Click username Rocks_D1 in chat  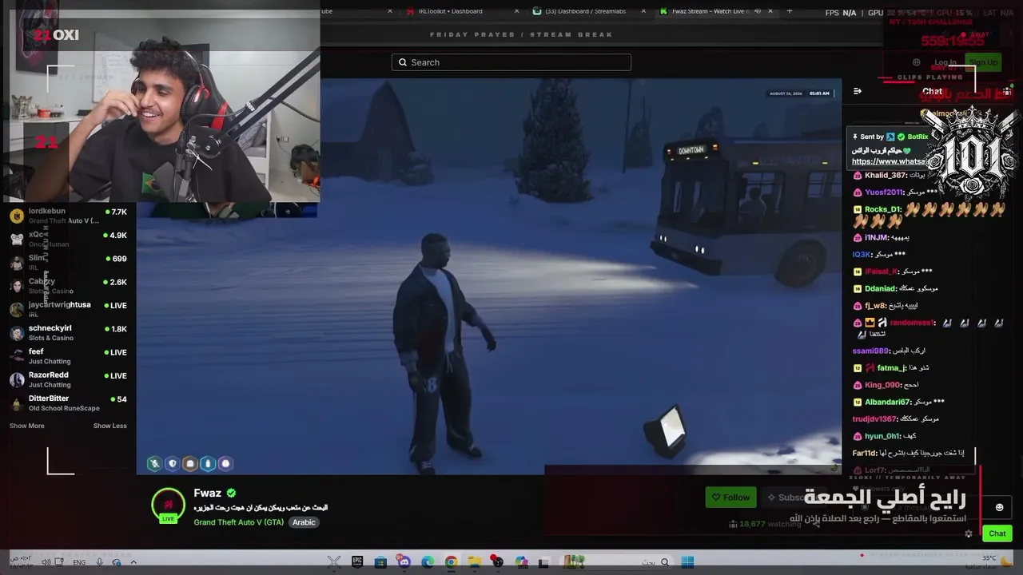(883, 209)
